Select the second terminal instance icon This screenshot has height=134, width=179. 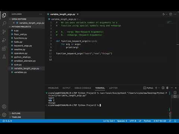pos(175,96)
